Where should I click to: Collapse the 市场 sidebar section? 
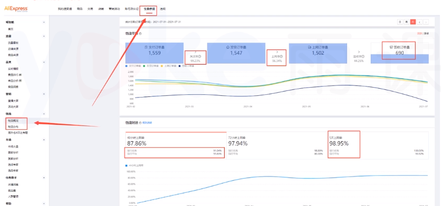point(44,140)
